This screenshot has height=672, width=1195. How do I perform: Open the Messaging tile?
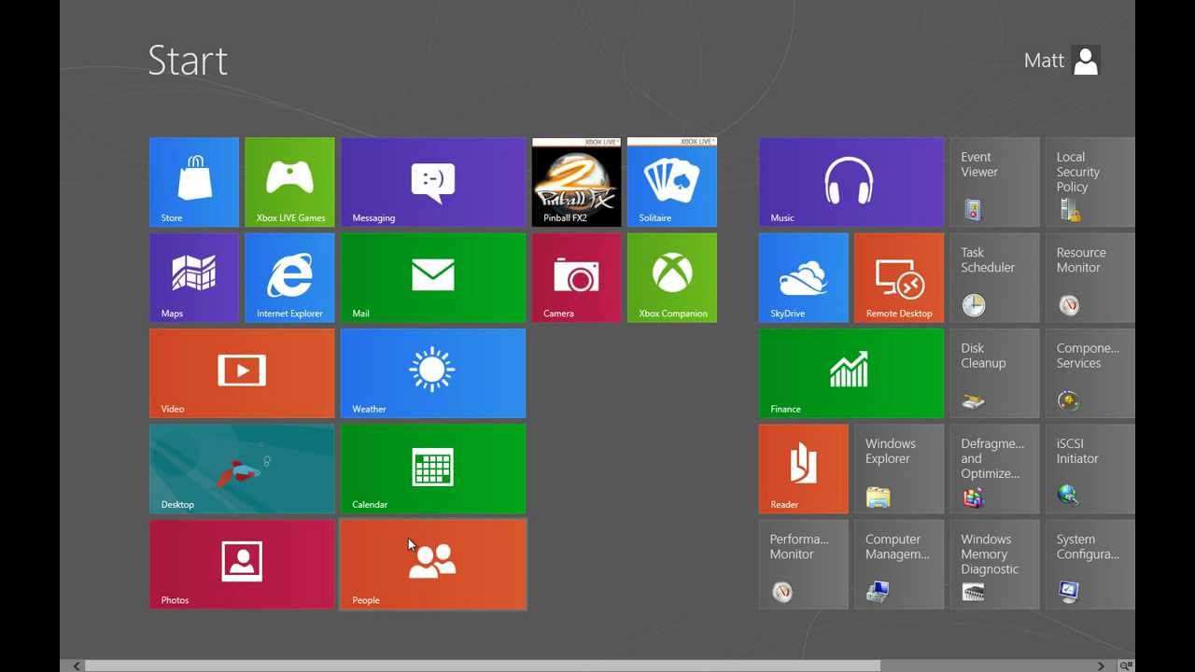click(x=433, y=182)
